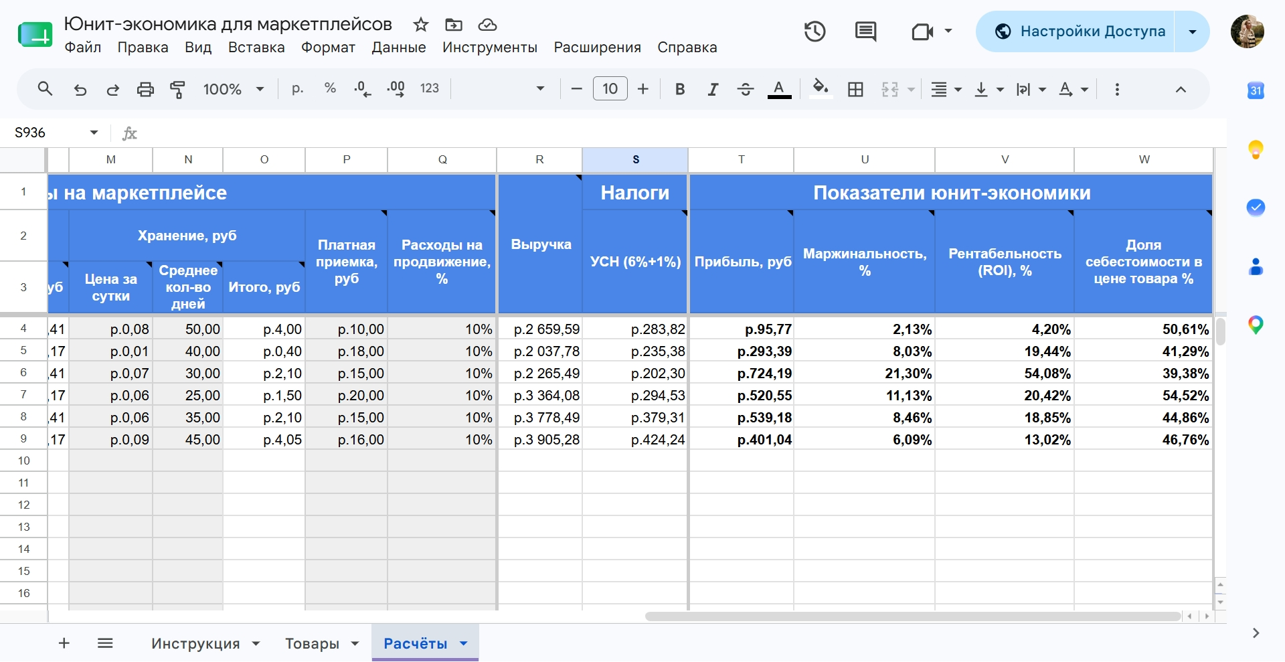Toggle italic formatting
Image resolution: width=1285 pixels, height=662 pixels.
coord(713,89)
